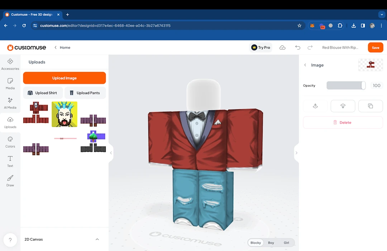Image resolution: width=387 pixels, height=251 pixels.
Task: Click Upload Shirt button
Action: pos(43,93)
